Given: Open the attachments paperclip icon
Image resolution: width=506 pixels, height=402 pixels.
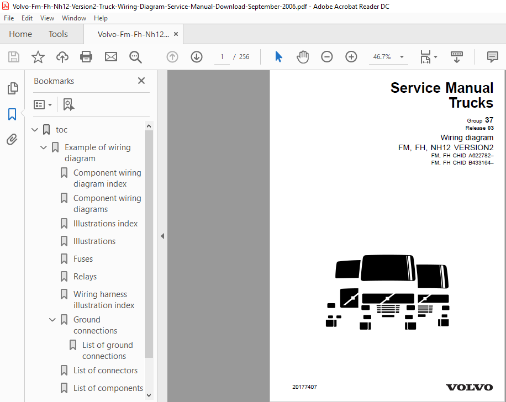Looking at the screenshot, I should tap(12, 139).
